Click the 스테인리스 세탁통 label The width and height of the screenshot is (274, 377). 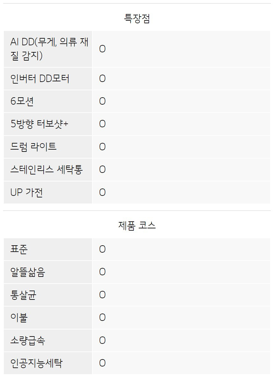click(47, 169)
